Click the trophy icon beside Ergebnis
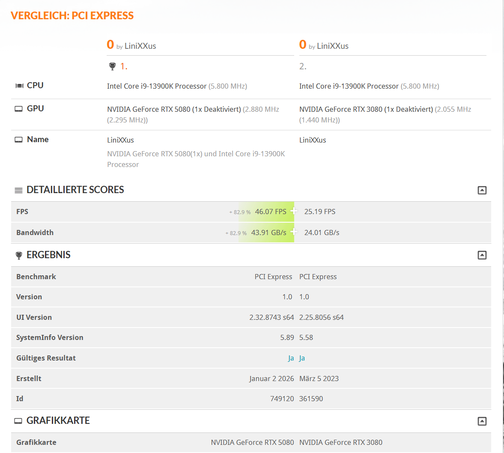The height and width of the screenshot is (453, 504). click(19, 256)
